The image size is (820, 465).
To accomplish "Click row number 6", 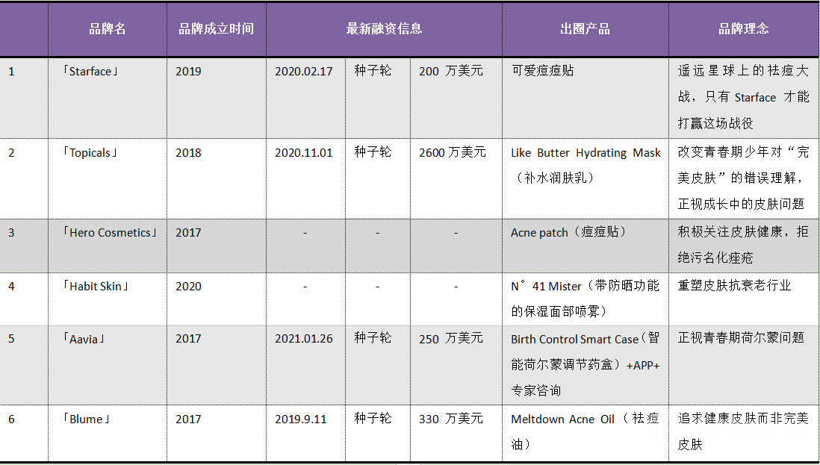I will 11,419.
